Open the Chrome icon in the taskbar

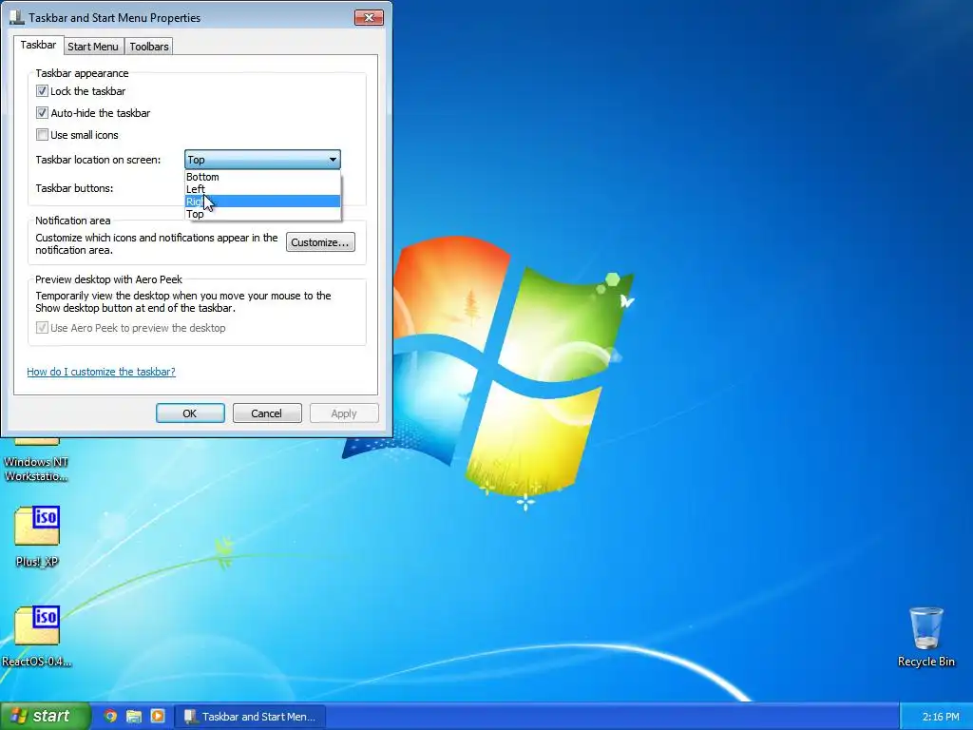pos(110,716)
